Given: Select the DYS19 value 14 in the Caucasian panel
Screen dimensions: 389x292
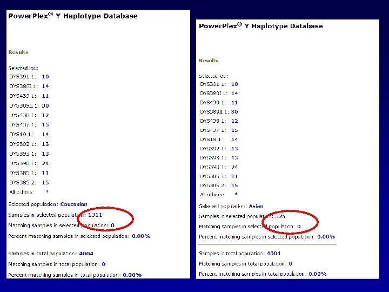Looking at the screenshot, I should [45, 134].
